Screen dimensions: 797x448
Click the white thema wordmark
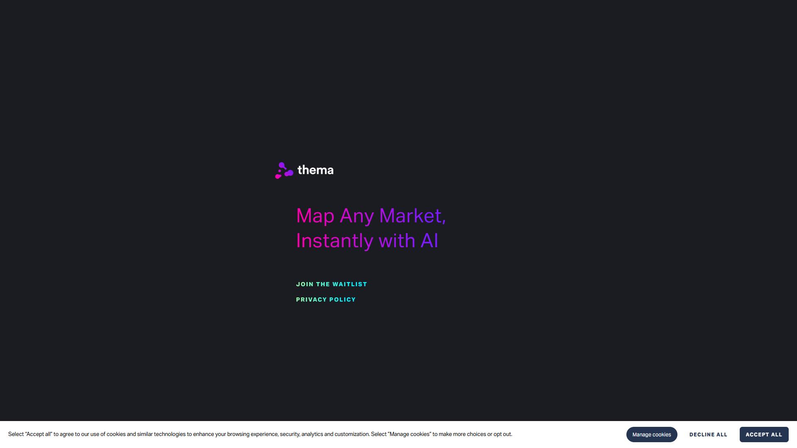pos(315,170)
